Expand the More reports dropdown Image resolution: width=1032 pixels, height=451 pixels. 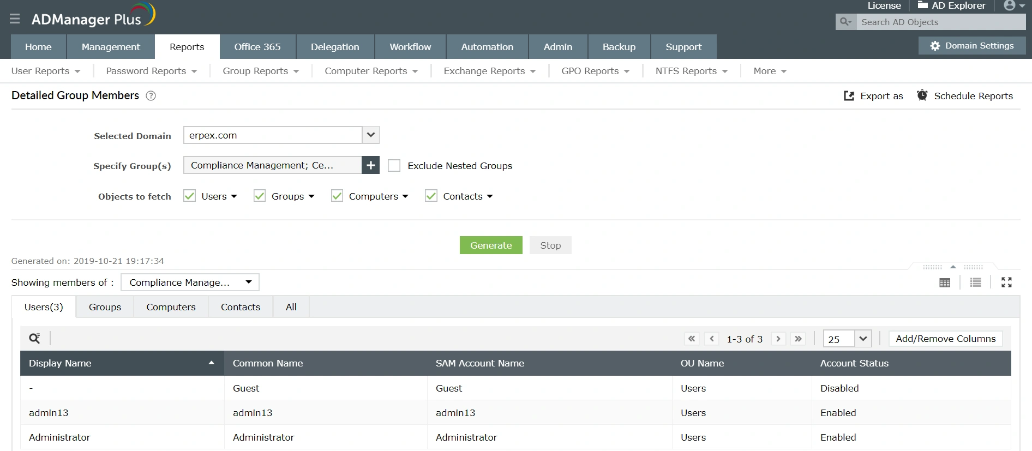pos(770,71)
